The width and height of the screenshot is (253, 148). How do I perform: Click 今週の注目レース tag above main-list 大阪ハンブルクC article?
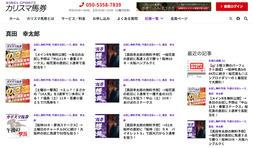click(151, 44)
